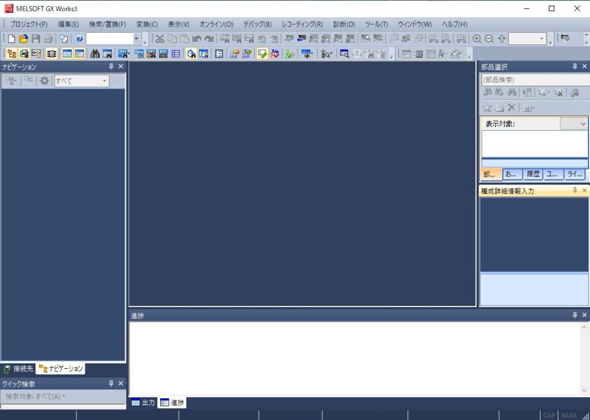
Task: Switch to the 出力 tab
Action: coord(143,403)
